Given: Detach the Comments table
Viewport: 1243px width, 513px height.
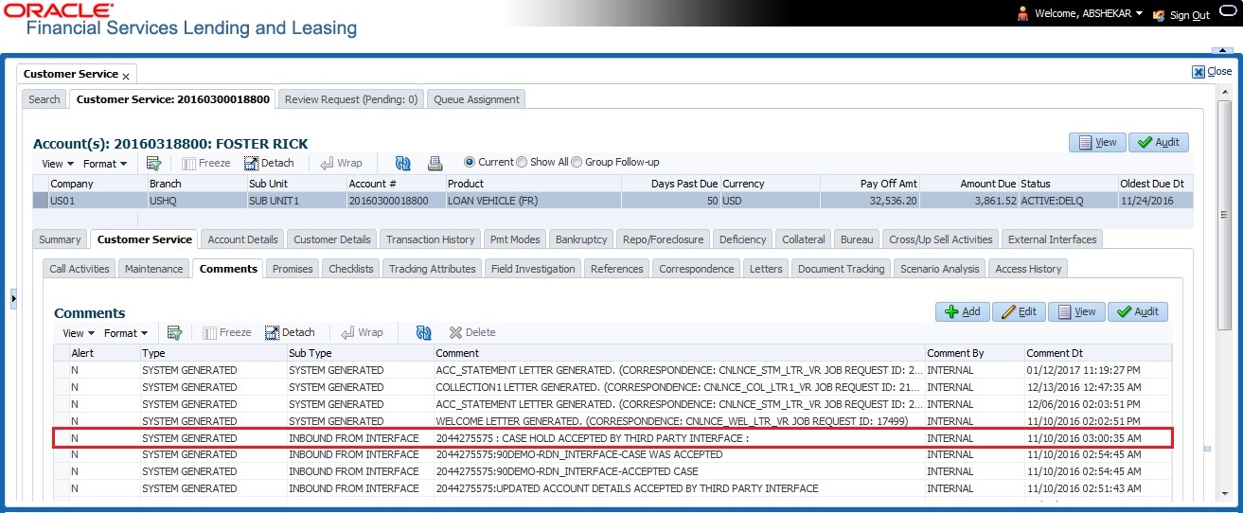Looking at the screenshot, I should [x=290, y=332].
